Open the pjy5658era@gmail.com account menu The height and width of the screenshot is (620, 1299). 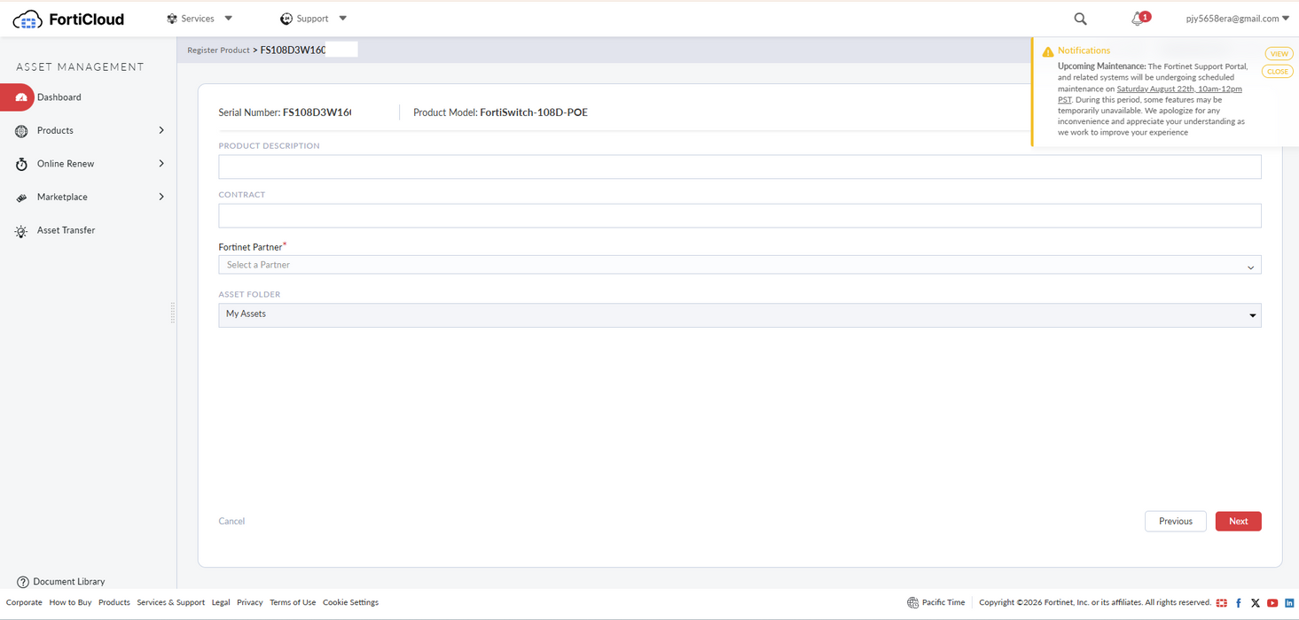coord(1238,19)
